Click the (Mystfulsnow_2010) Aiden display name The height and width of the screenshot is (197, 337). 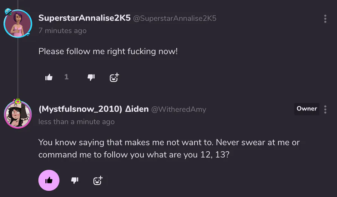click(93, 109)
